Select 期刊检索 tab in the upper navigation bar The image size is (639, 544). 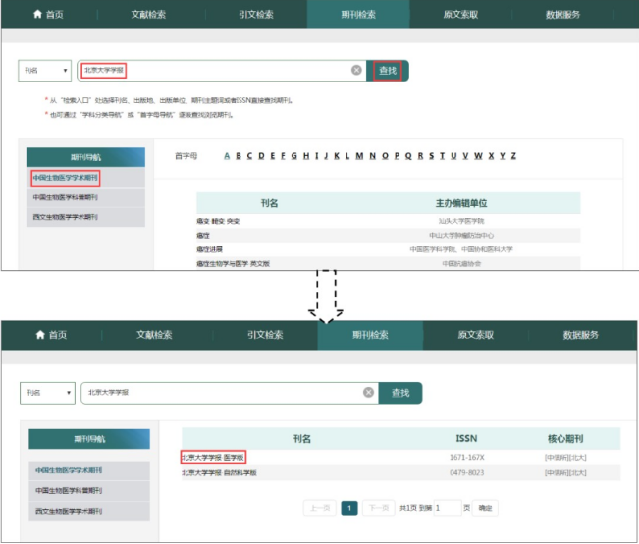pos(358,15)
